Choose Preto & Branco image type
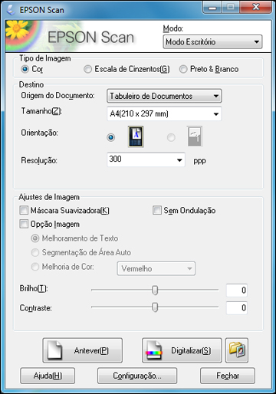Image resolution: width=276 pixels, height=394 pixels. click(183, 69)
